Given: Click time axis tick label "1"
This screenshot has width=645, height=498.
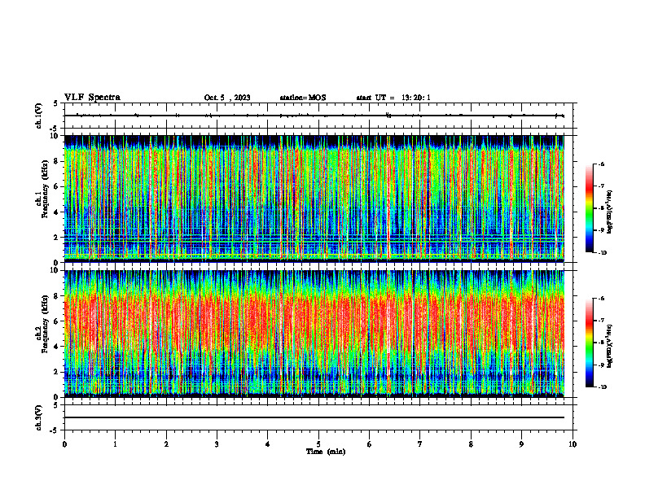Looking at the screenshot, I should [x=115, y=444].
